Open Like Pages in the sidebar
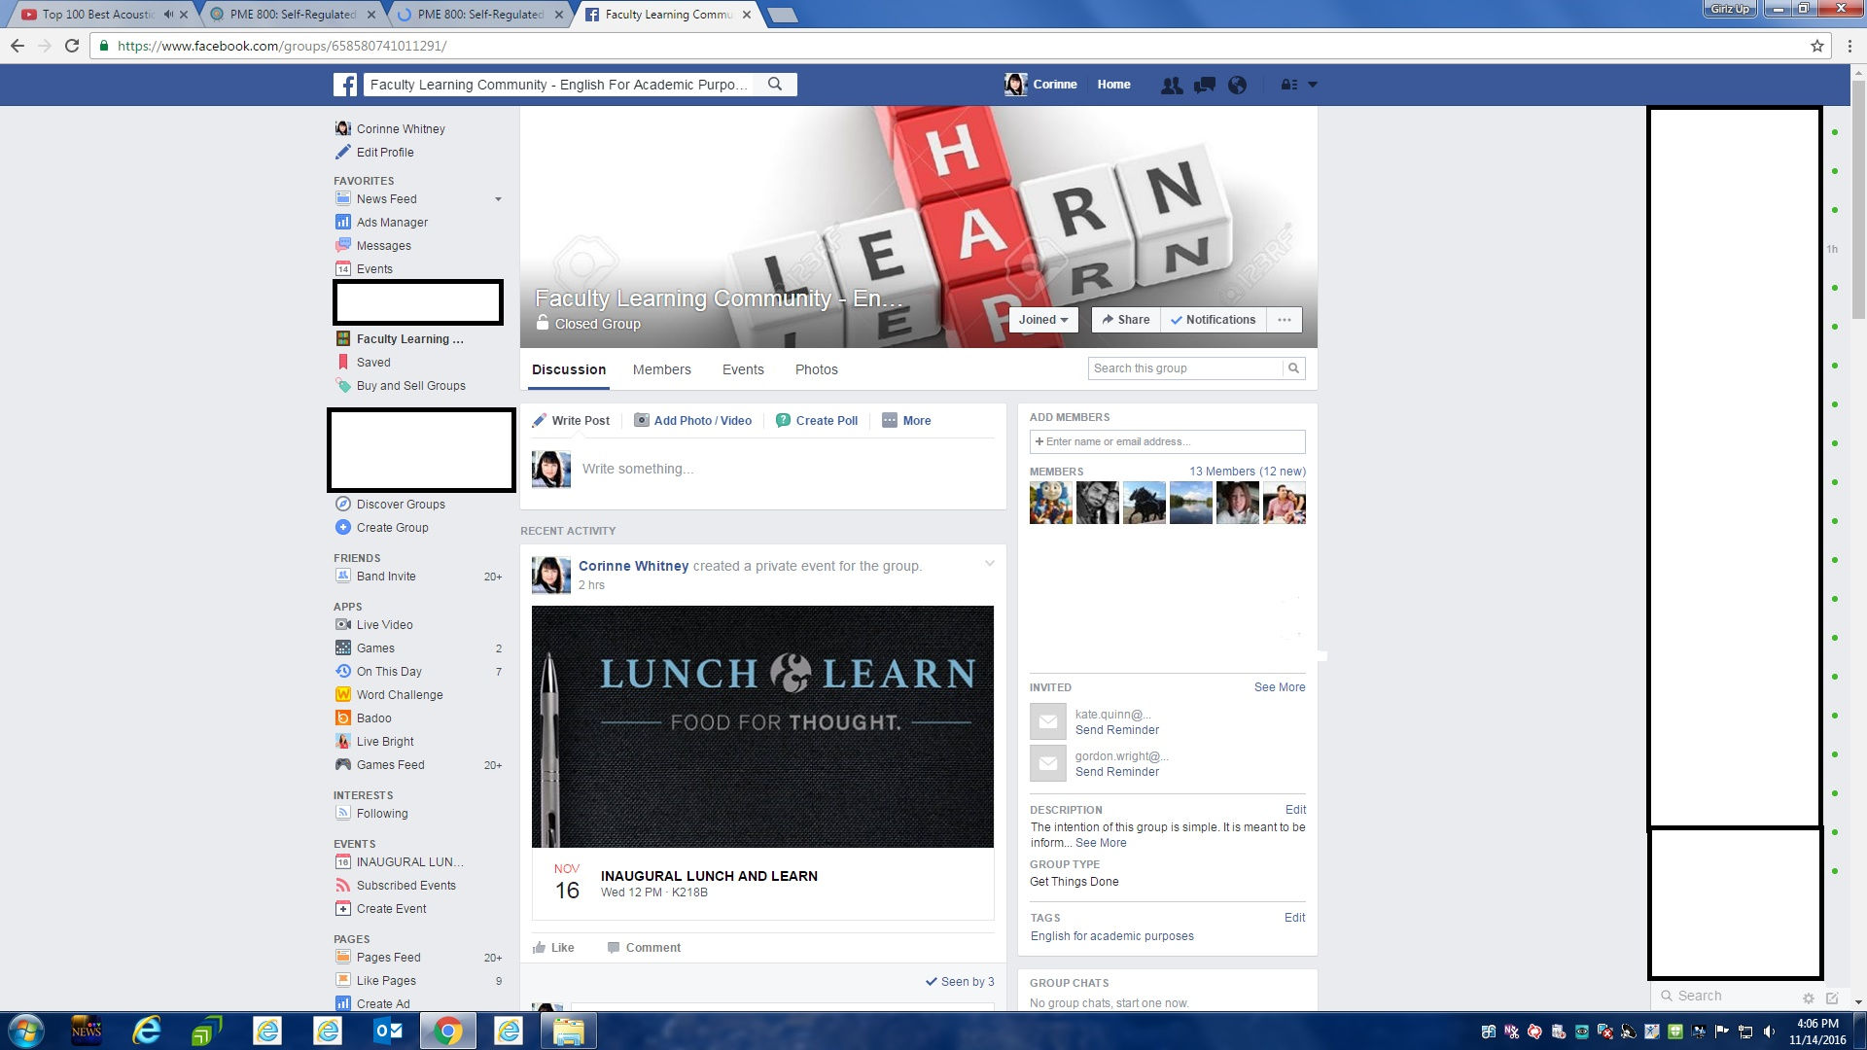1867x1050 pixels. pos(386,981)
